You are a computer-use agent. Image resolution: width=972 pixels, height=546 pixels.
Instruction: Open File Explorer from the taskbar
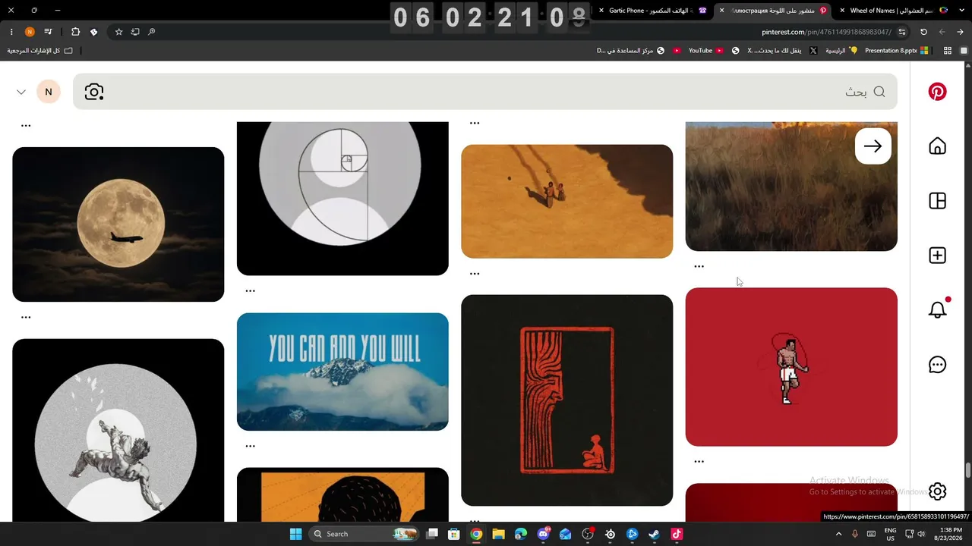point(498,534)
